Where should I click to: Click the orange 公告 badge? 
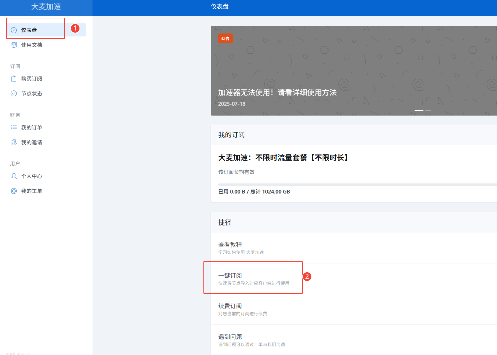pyautogui.click(x=225, y=39)
